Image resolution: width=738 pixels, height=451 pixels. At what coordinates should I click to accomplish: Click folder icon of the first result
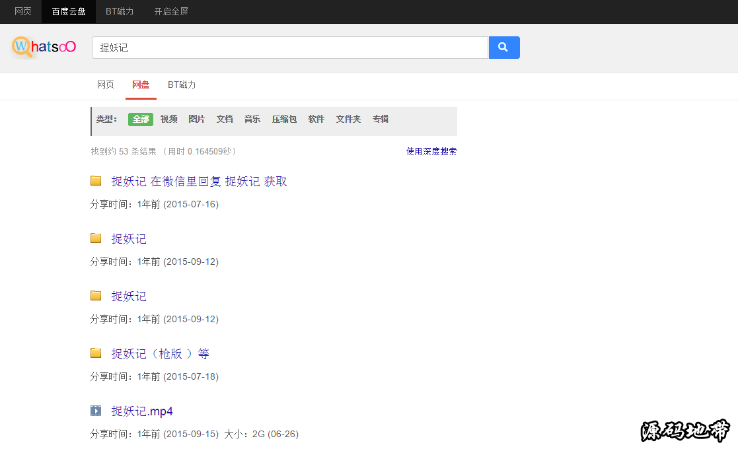96,181
